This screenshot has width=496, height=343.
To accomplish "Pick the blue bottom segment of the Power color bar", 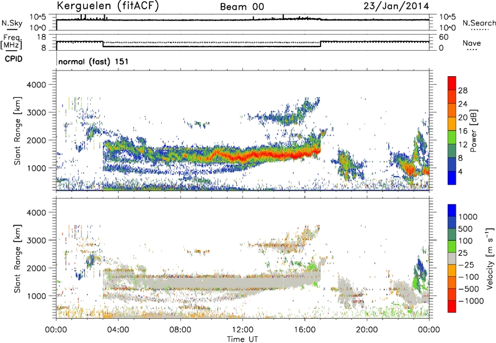I will 452,178.
